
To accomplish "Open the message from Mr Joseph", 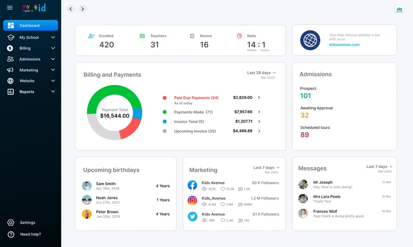I will [345, 184].
